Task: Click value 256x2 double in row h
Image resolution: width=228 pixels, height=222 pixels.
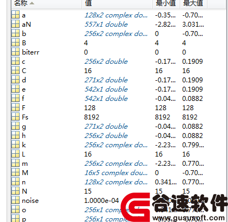Action: pos(106,136)
